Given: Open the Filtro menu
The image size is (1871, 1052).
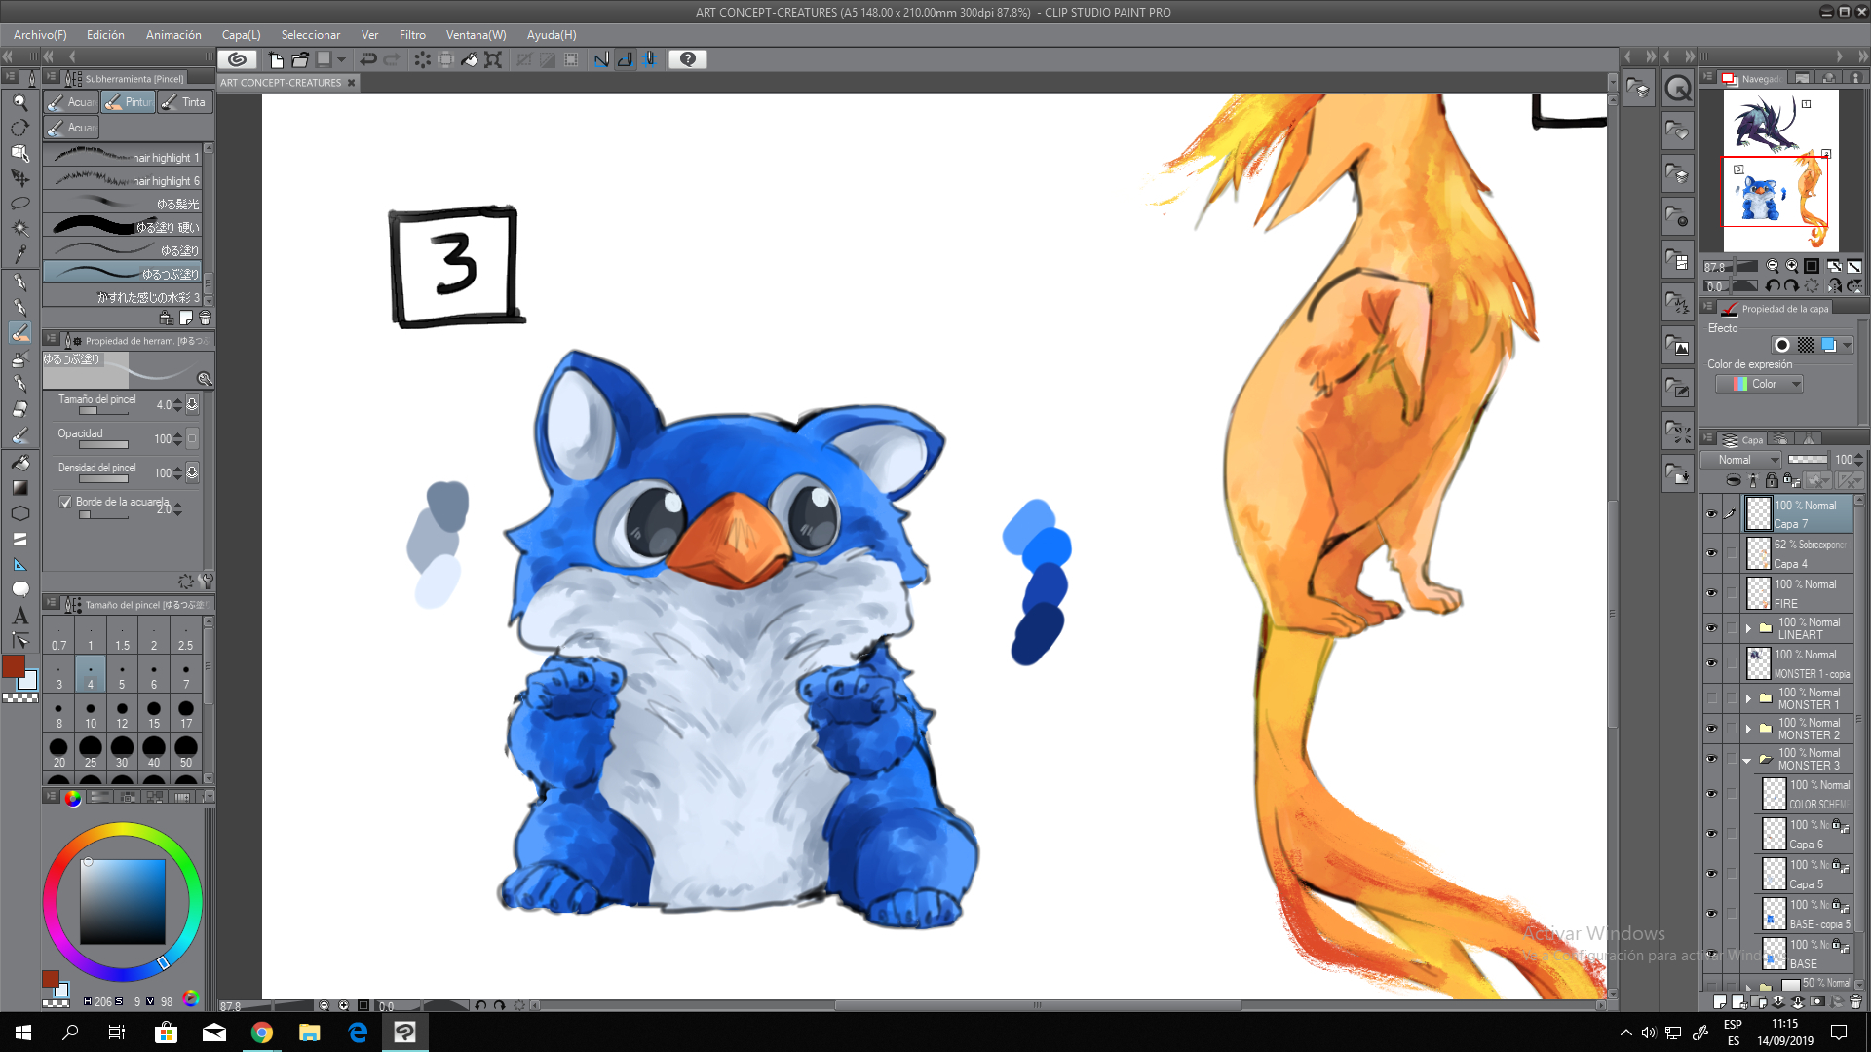Looking at the screenshot, I should 412,34.
